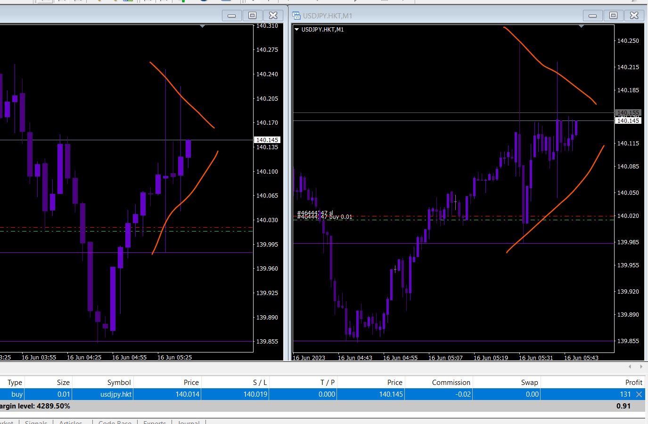Image resolution: width=648 pixels, height=424 pixels.
Task: Minimize the left chart window
Action: (232, 16)
